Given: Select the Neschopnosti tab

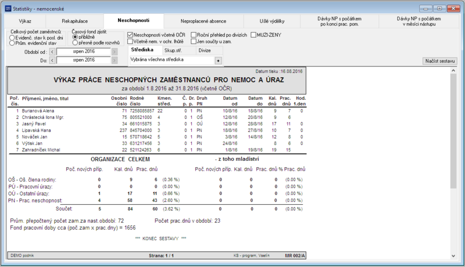Looking at the screenshot, I should coord(134,20).
